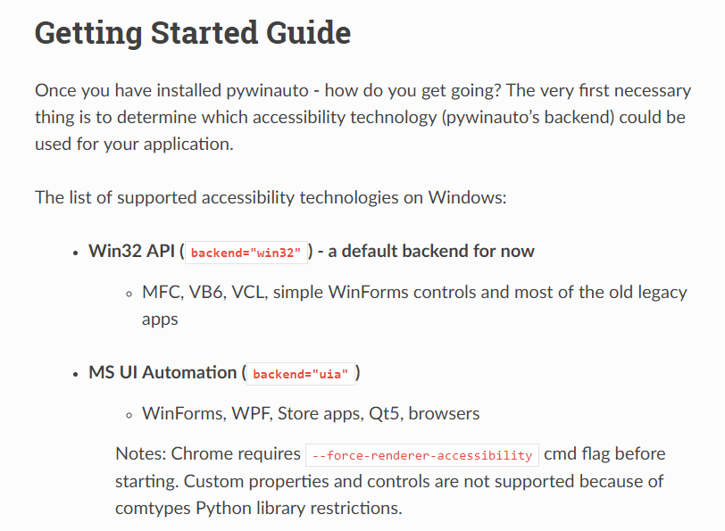The width and height of the screenshot is (725, 531).
Task: Click the hollow bullet before MFC, VB6
Action: click(x=129, y=293)
